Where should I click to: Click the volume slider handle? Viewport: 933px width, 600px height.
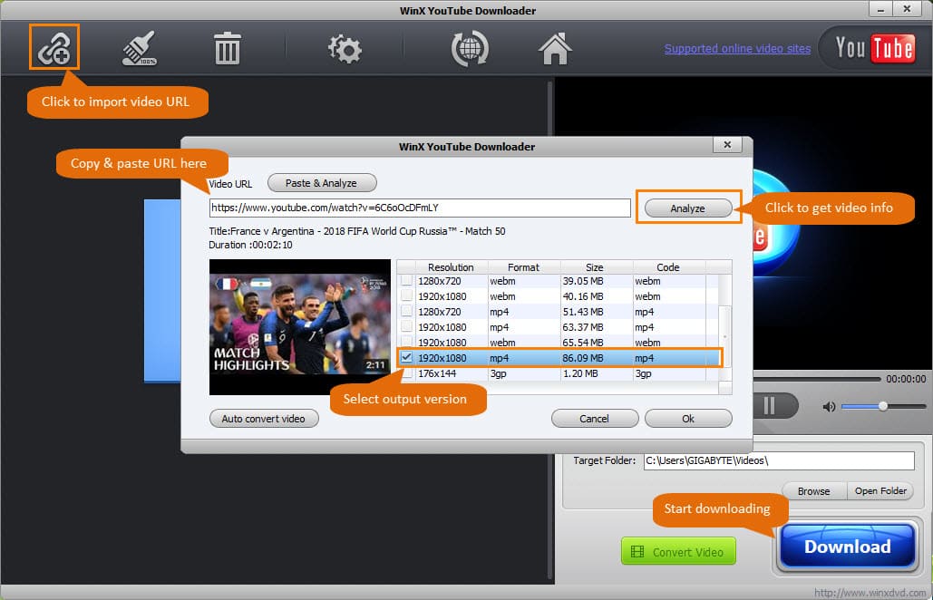pyautogui.click(x=883, y=406)
